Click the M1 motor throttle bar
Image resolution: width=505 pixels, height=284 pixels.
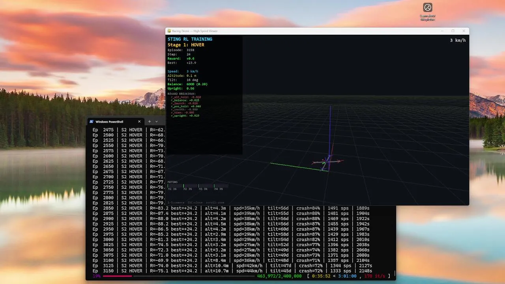click(x=175, y=186)
